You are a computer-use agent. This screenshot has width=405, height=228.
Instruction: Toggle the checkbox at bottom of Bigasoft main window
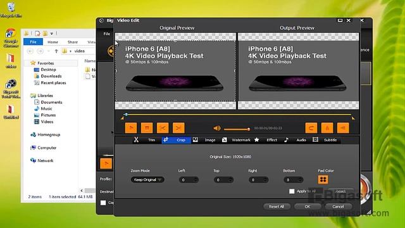tap(103, 203)
